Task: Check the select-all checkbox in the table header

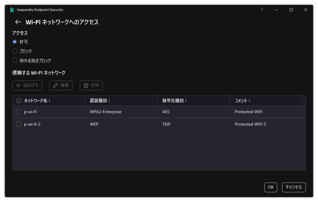Action: [19, 100]
